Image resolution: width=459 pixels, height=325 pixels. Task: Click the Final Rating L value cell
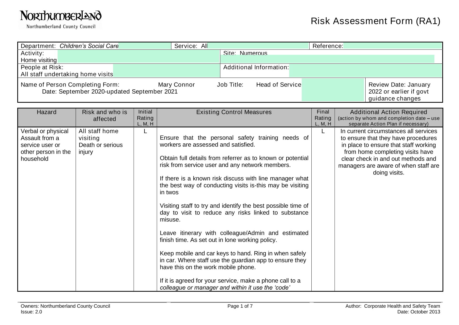point(323,131)
